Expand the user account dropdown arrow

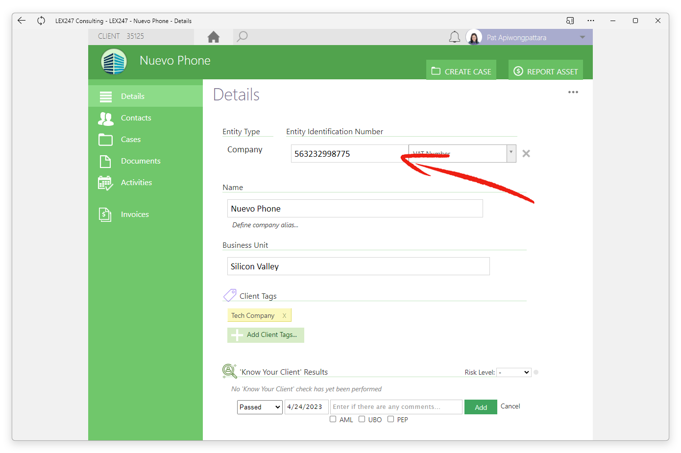583,37
